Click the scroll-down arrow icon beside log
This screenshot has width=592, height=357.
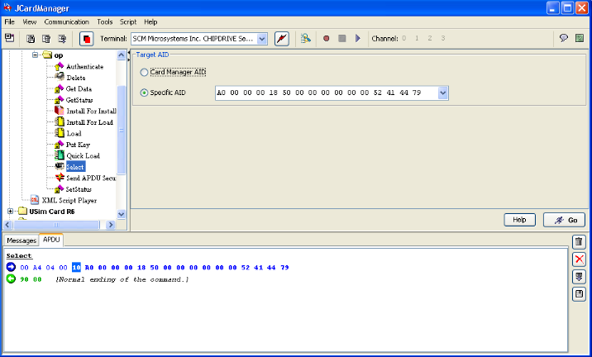tap(580, 277)
